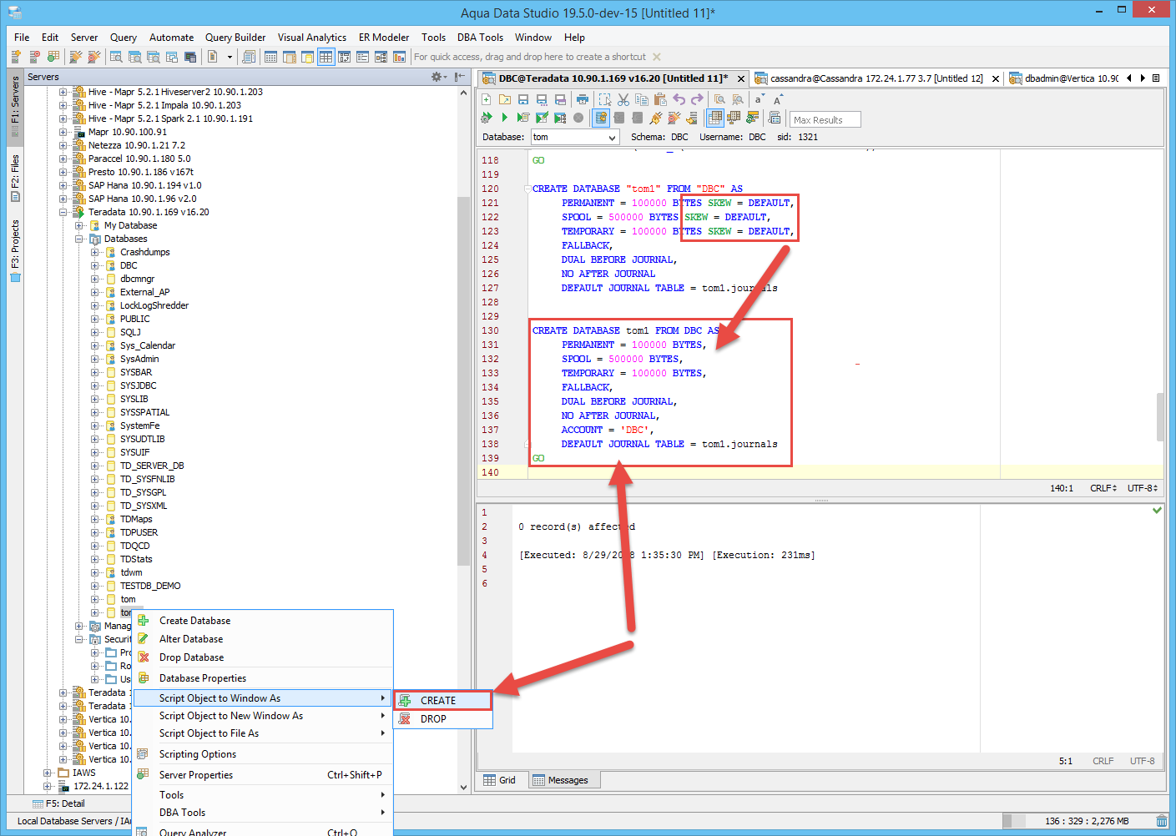Click the tab list icon at tab strip end
The image size is (1176, 836).
1156,78
